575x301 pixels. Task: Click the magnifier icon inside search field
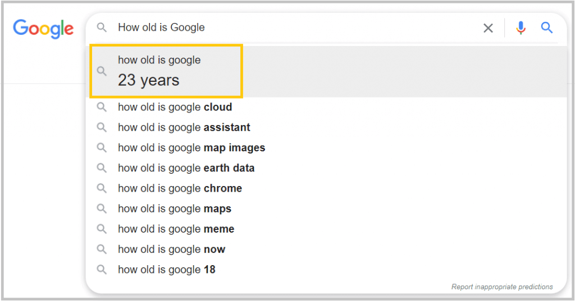[102, 27]
